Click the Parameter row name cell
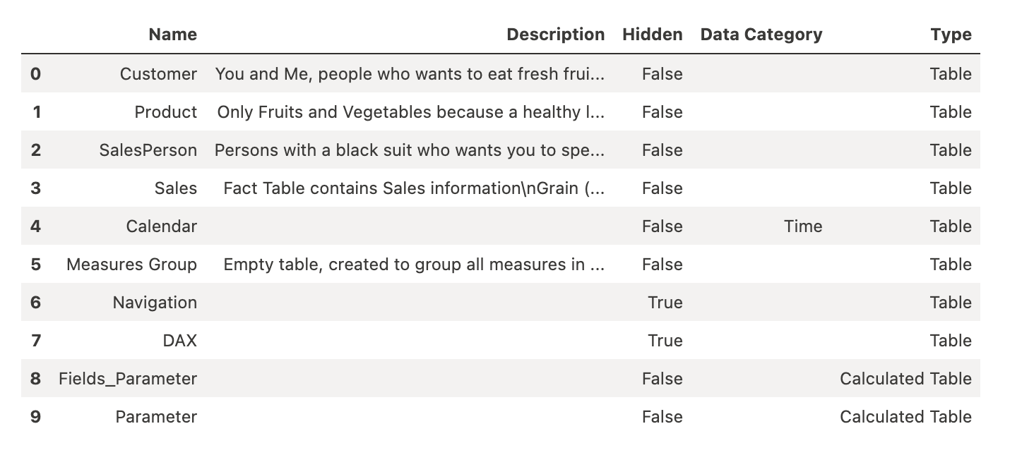The width and height of the screenshot is (1034, 467). pyautogui.click(x=156, y=417)
